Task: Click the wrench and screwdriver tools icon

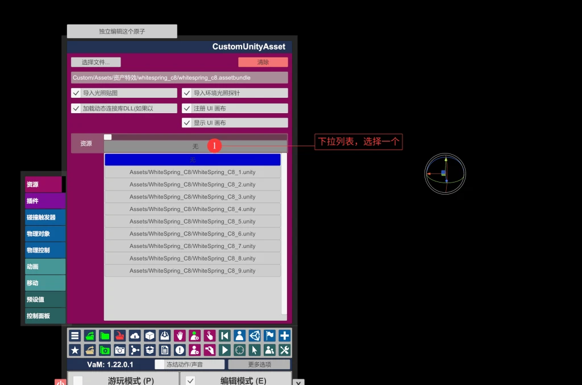Action: pyautogui.click(x=285, y=350)
